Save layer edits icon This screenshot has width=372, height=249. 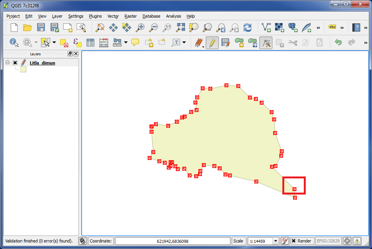225,43
